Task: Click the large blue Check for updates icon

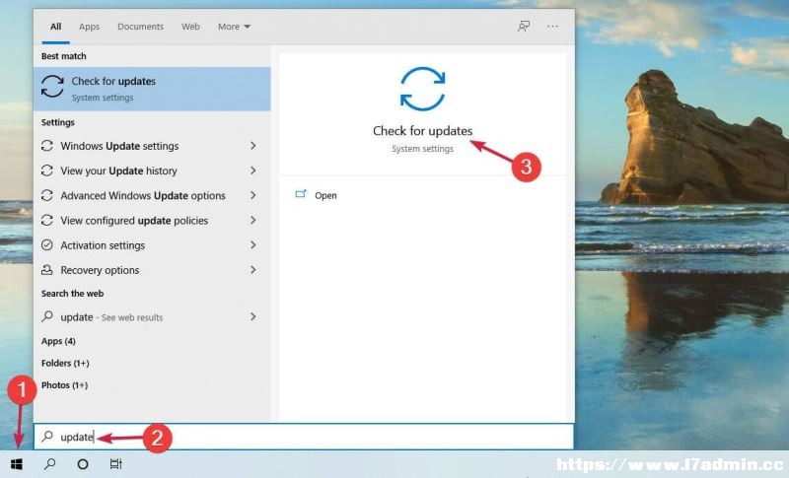Action: point(423,89)
